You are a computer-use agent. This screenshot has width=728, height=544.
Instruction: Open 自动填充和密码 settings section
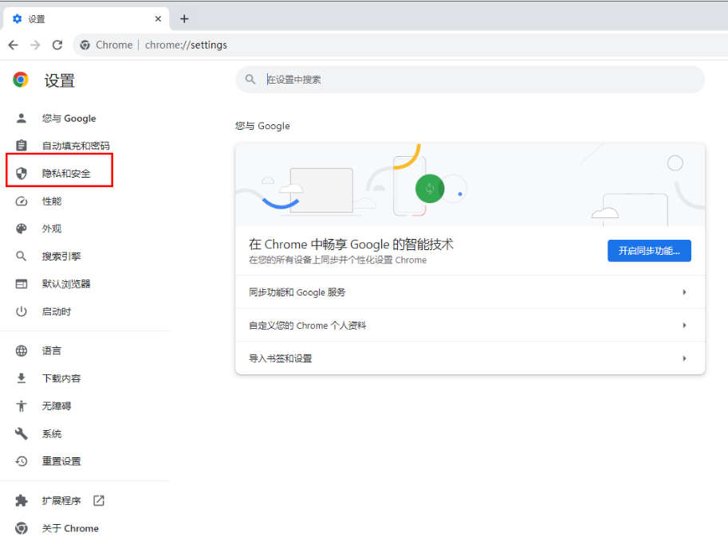(x=76, y=146)
